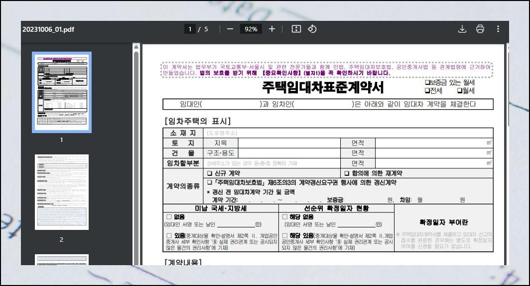The width and height of the screenshot is (530, 286).
Task: Rotate the document counterclockwise
Action: pos(312,29)
